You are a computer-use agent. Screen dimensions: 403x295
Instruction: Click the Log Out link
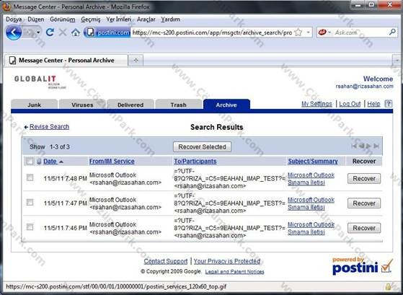click(x=350, y=104)
